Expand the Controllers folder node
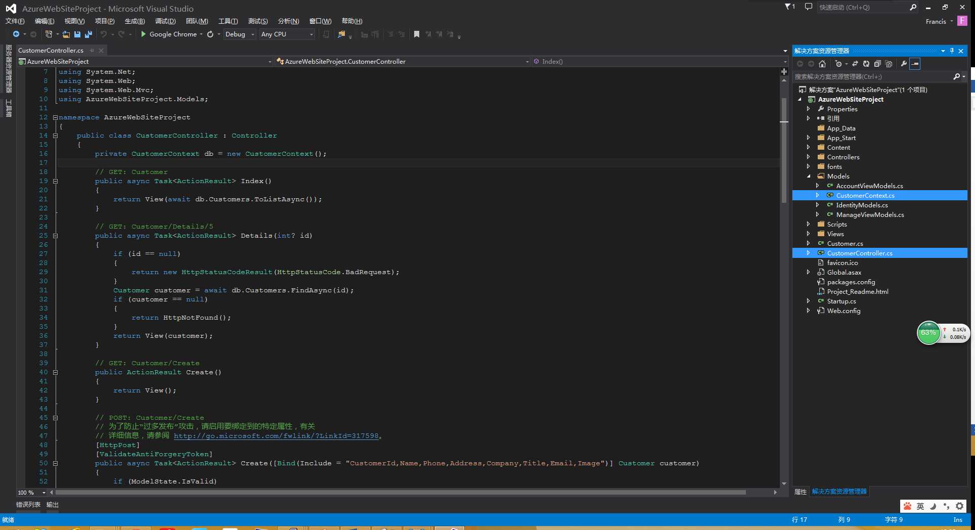975x530 pixels. coord(808,157)
